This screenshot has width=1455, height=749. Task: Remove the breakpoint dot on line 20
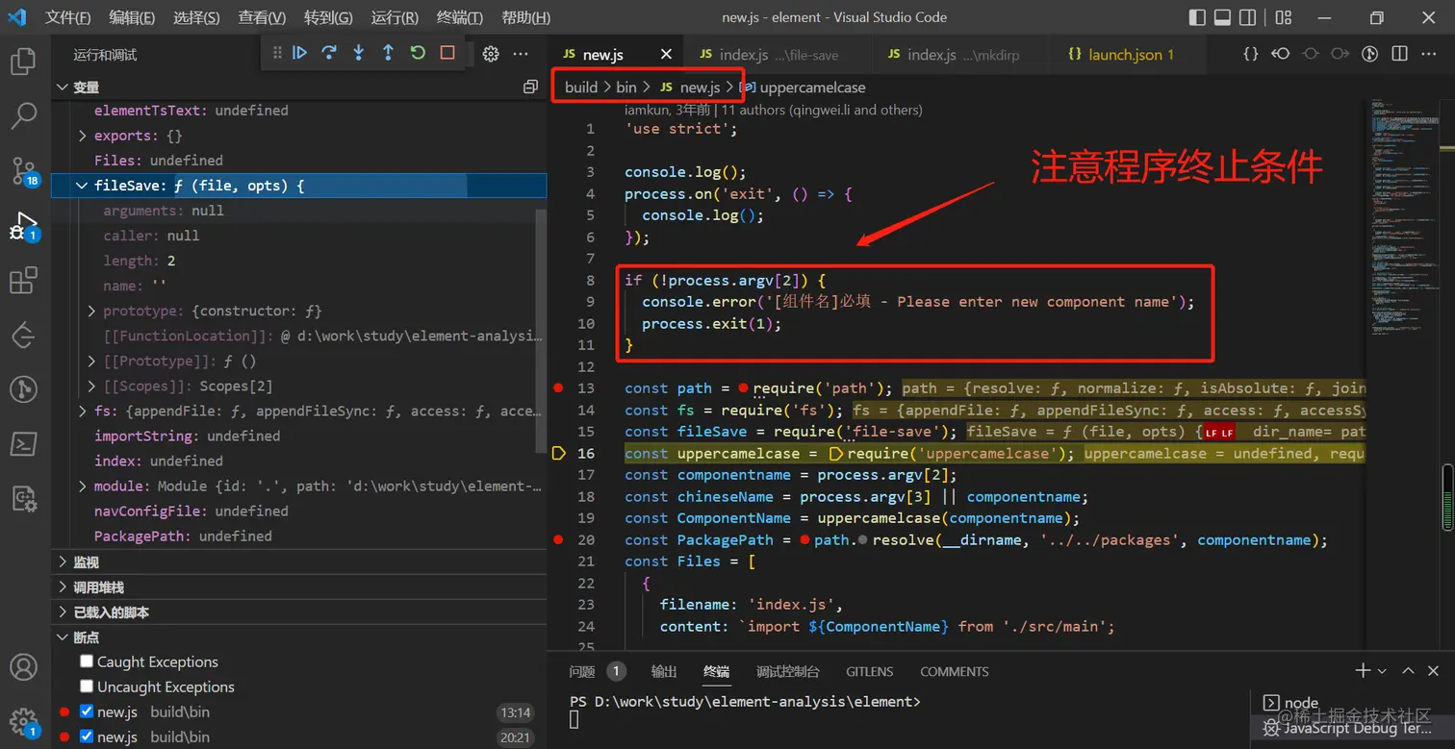coord(558,540)
